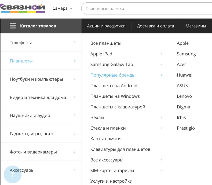Click the scroll-to-top arrow button
The width and height of the screenshot is (212, 185).
coord(13,174)
